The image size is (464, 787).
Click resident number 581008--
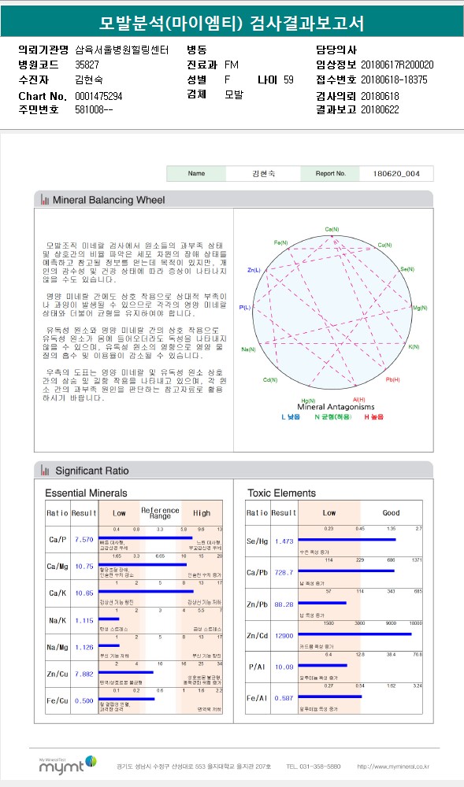point(94,109)
